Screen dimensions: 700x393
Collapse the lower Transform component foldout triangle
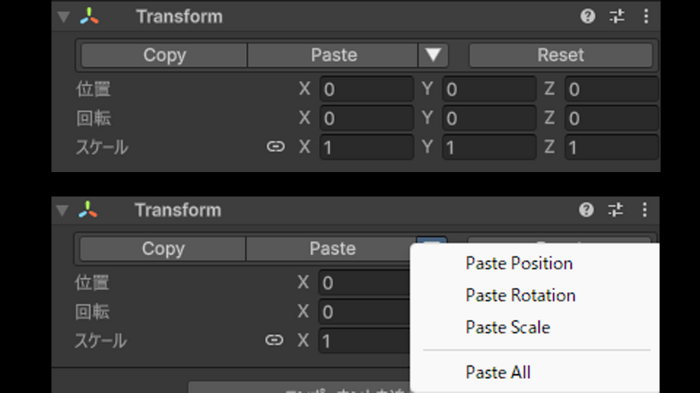62,211
